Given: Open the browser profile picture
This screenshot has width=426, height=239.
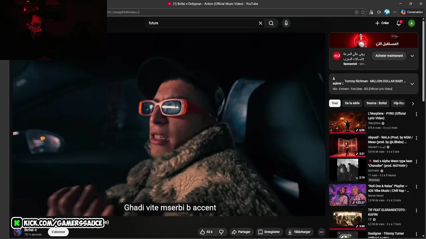Looking at the screenshot, I should click(x=387, y=12).
